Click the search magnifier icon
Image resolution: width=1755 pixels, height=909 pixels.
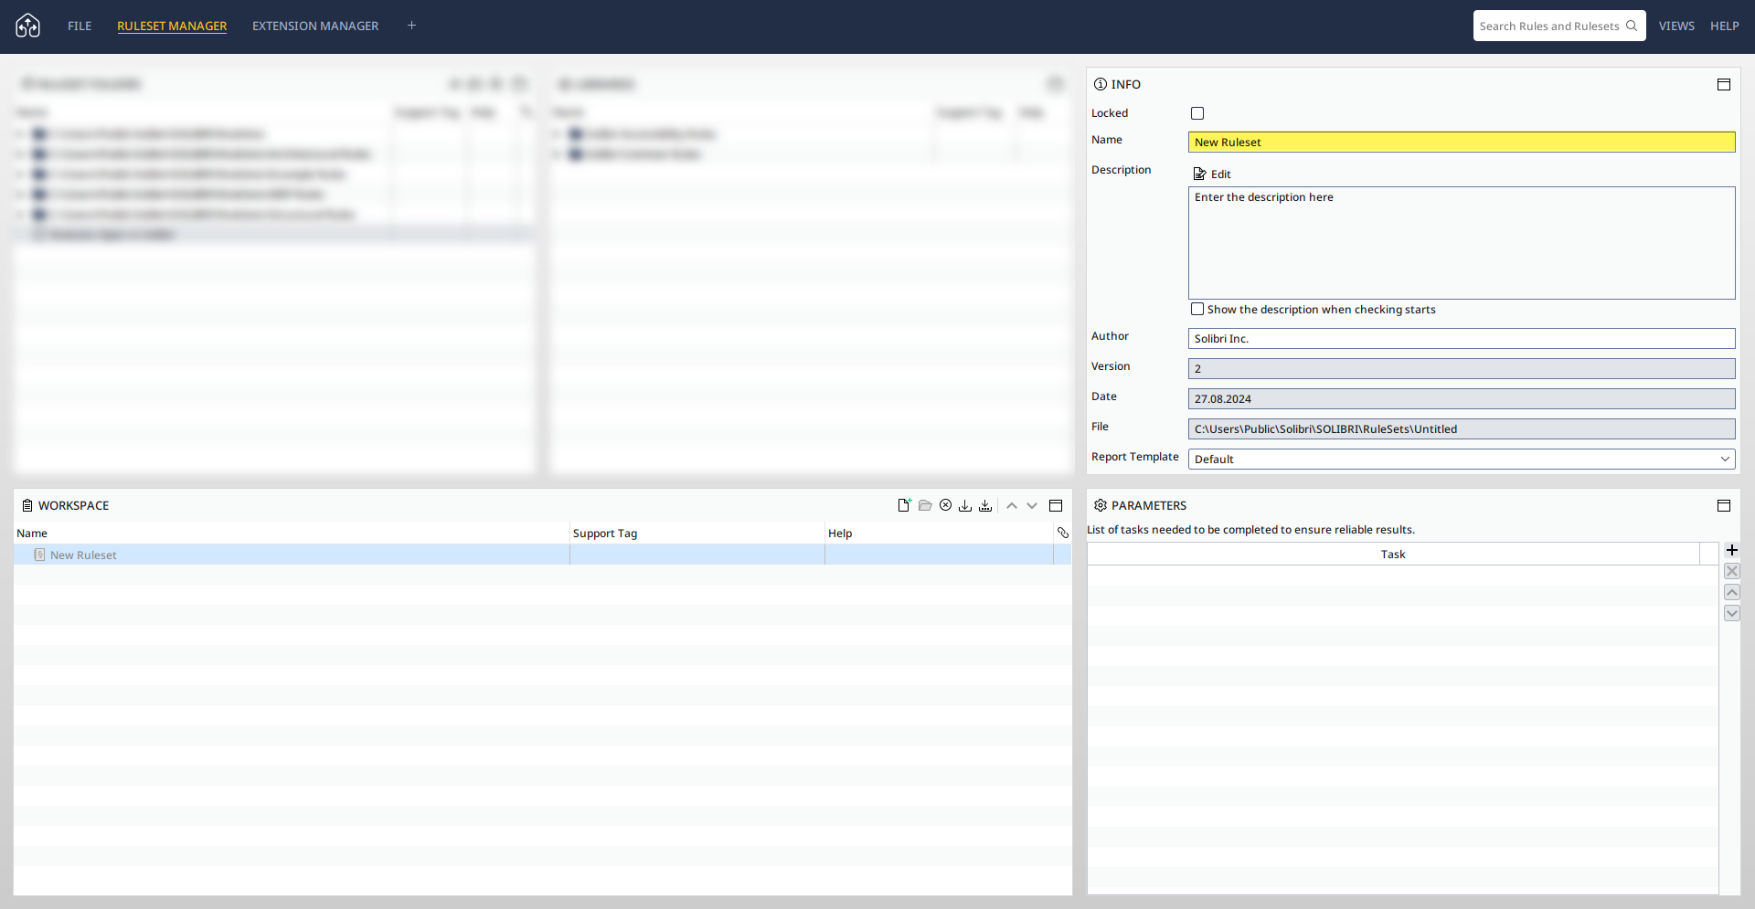tap(1632, 26)
